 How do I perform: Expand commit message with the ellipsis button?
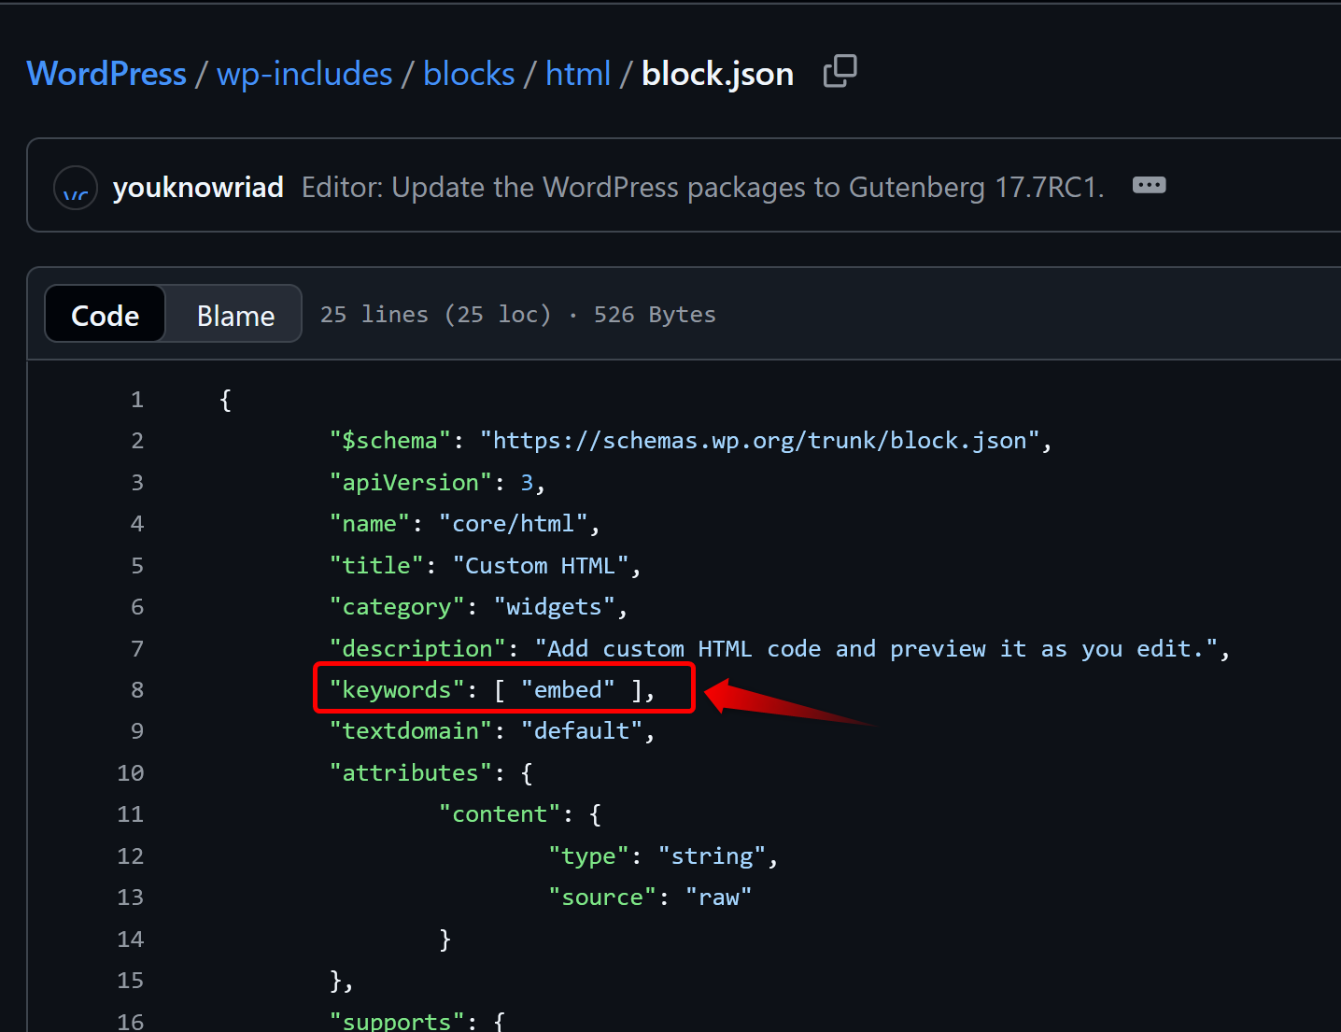(x=1149, y=185)
